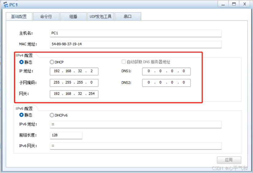
Task: Click the PC1 window title icon
Action: (x=6, y=5)
